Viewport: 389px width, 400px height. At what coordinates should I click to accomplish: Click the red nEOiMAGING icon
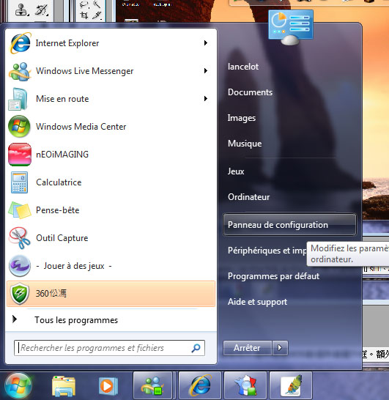coord(20,155)
